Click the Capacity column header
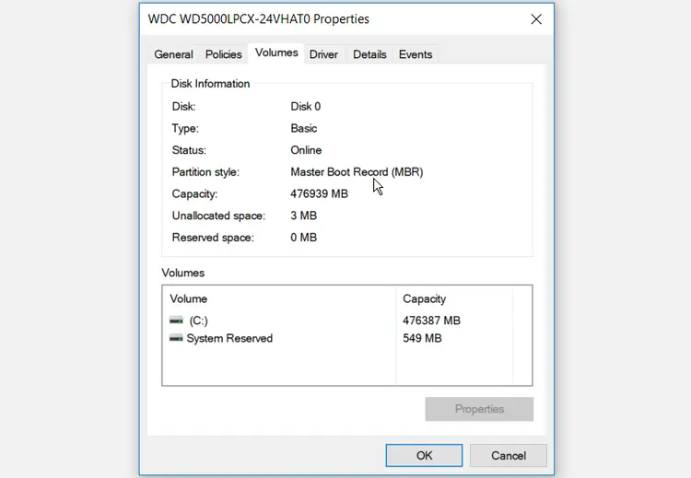Screen dimensions: 691x478 pos(424,298)
